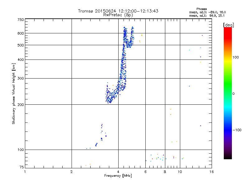This screenshot has width=249, height=187.
Task: Click the y-axis tick label '300'
Action: [21, 79]
